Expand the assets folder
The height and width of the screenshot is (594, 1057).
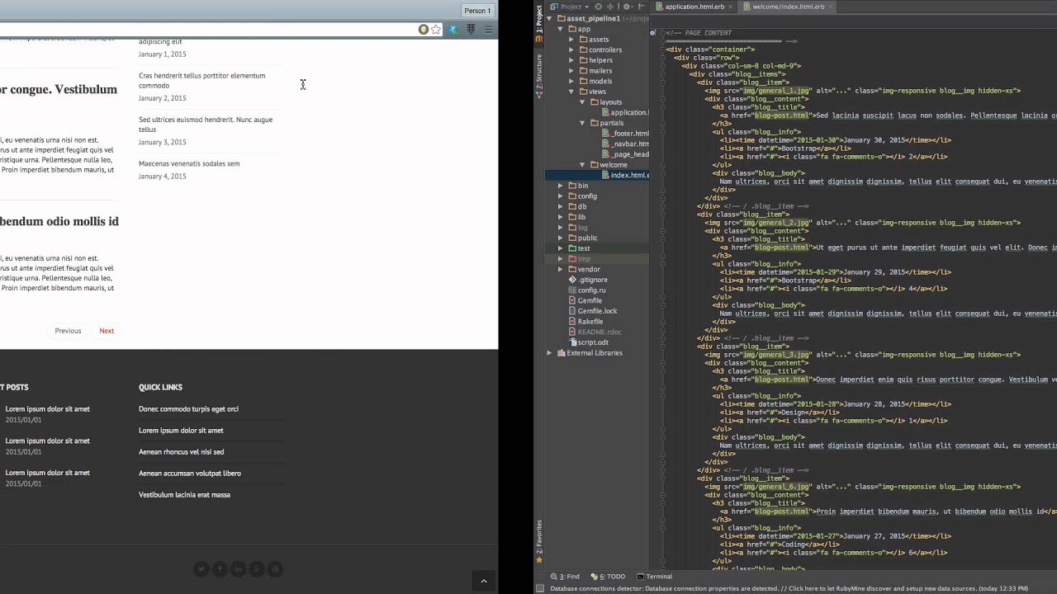pos(571,40)
